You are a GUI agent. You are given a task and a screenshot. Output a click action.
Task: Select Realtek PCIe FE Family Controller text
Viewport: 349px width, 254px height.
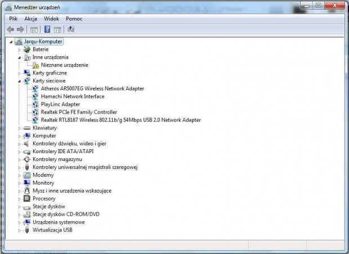click(79, 112)
